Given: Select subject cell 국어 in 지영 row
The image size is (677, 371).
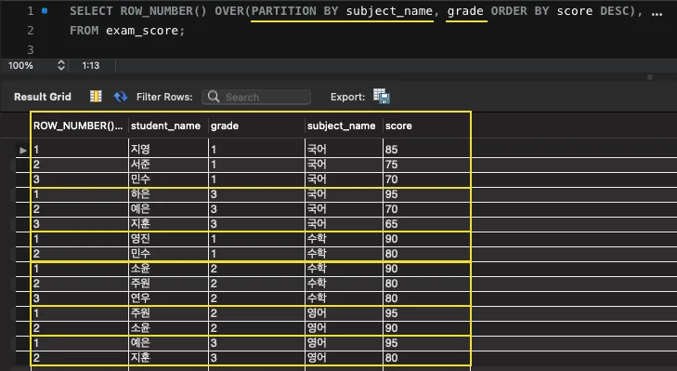Looking at the screenshot, I should 344,150.
